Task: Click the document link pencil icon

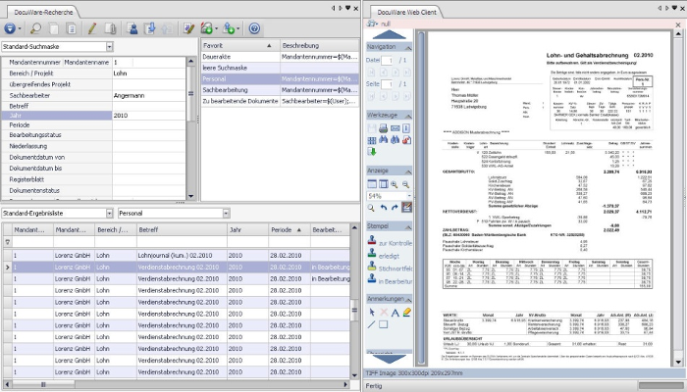Action: [188, 28]
